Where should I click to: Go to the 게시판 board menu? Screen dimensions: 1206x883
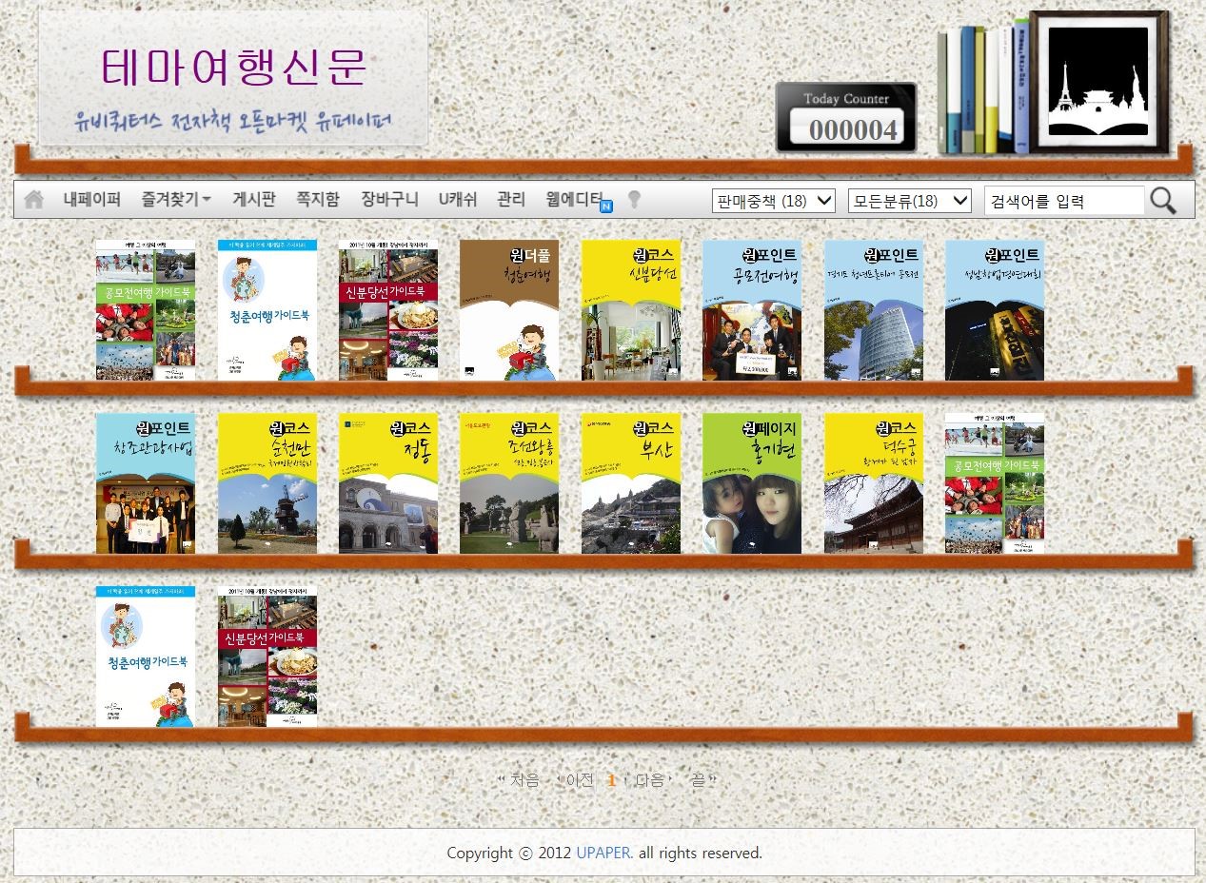tap(254, 200)
